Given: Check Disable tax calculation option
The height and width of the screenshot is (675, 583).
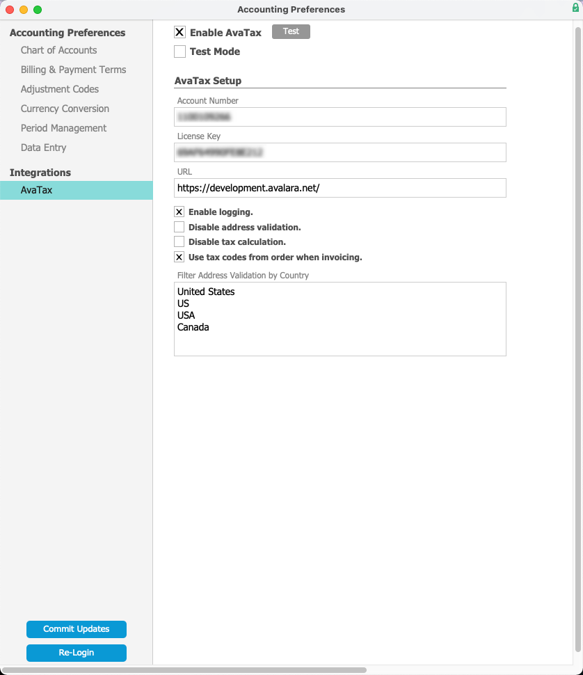Looking at the screenshot, I should tap(179, 241).
